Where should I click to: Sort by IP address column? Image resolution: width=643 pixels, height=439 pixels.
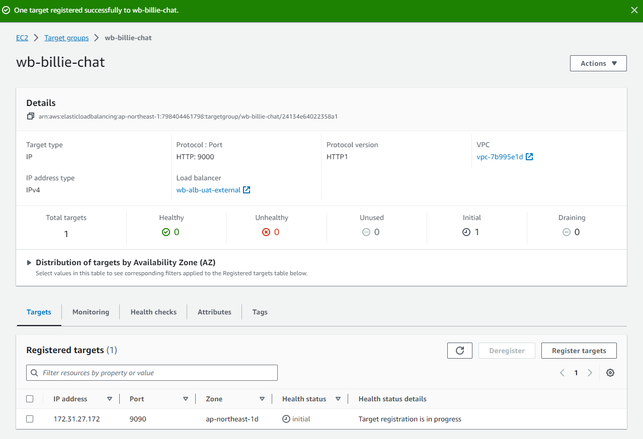click(110, 399)
